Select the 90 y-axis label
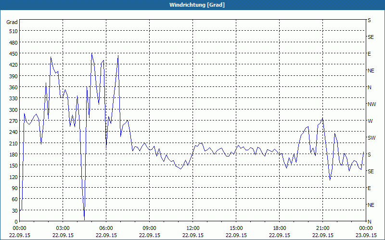 tap(15, 188)
